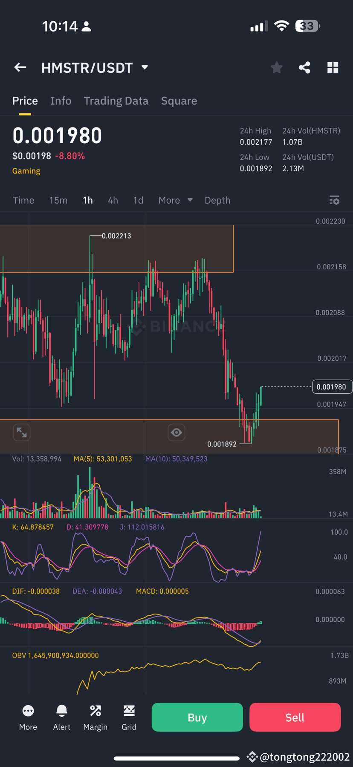Tap the -8.80% change value
The image size is (353, 767).
coord(70,156)
